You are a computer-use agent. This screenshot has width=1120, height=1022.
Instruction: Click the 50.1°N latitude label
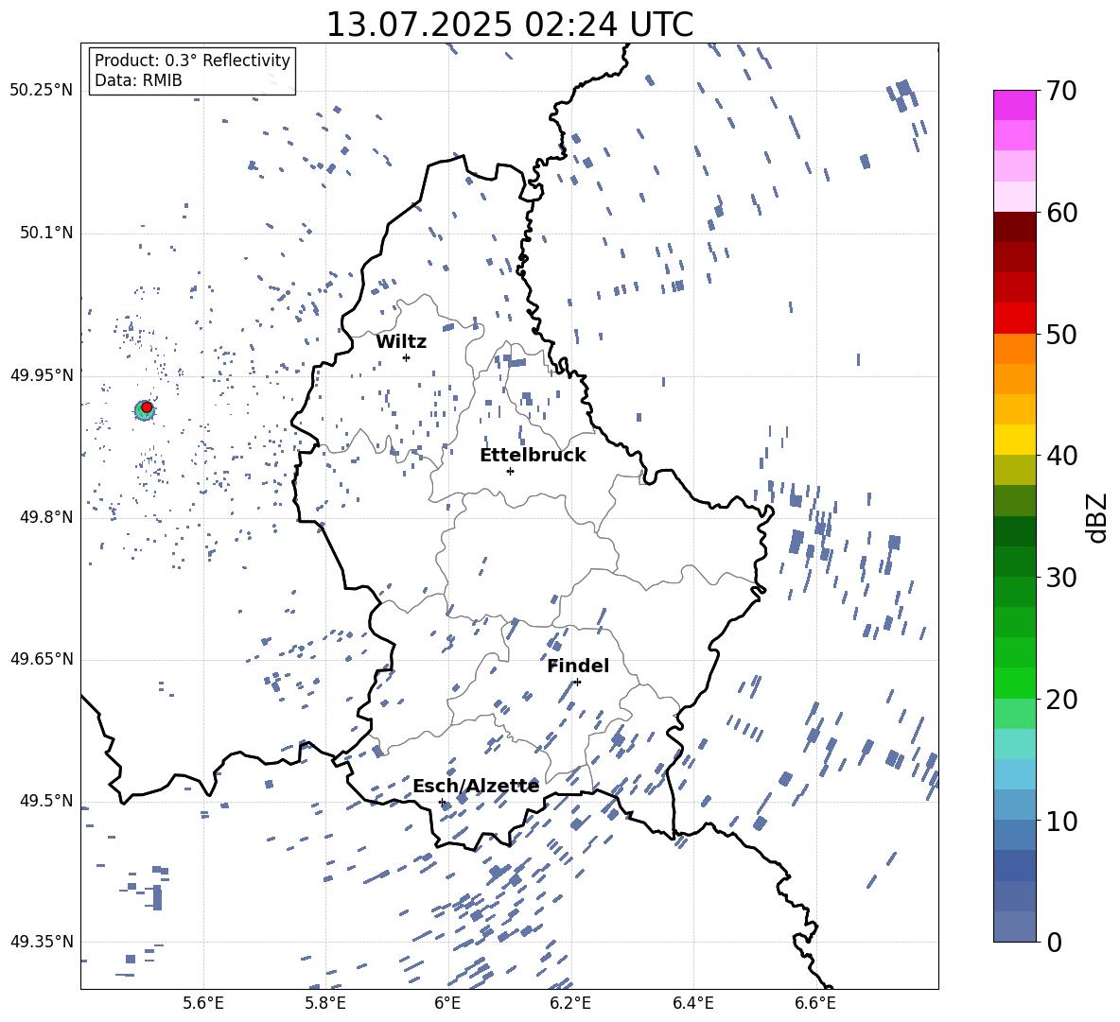coord(45,233)
